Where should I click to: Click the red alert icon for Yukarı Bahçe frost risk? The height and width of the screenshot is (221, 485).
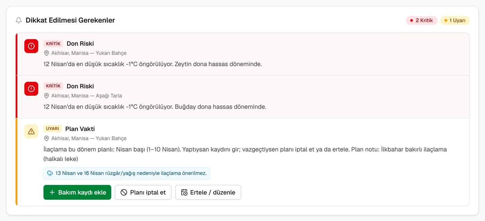(31, 46)
